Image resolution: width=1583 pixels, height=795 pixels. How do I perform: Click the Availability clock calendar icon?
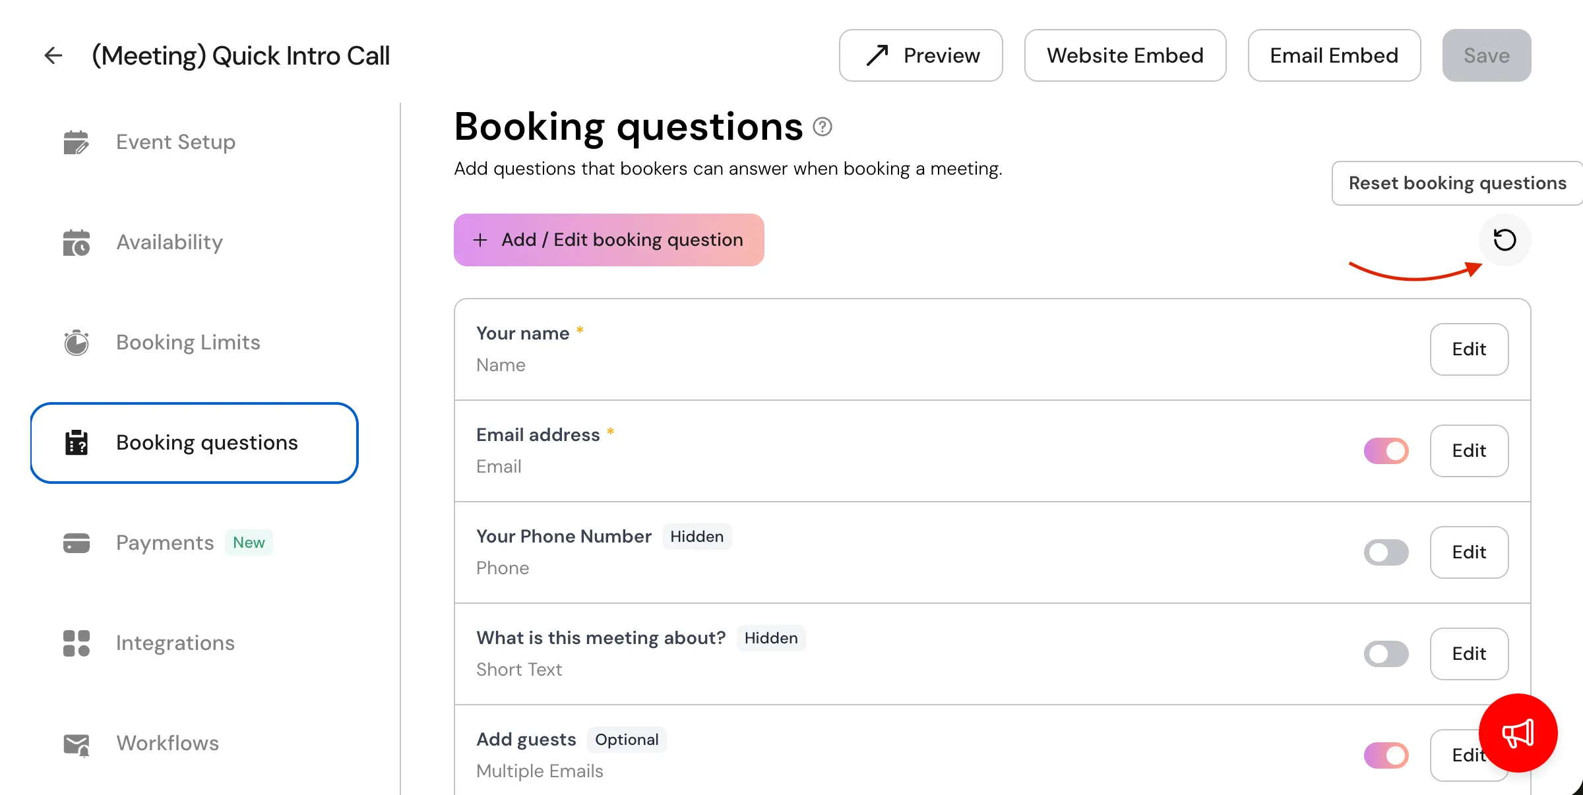point(76,243)
